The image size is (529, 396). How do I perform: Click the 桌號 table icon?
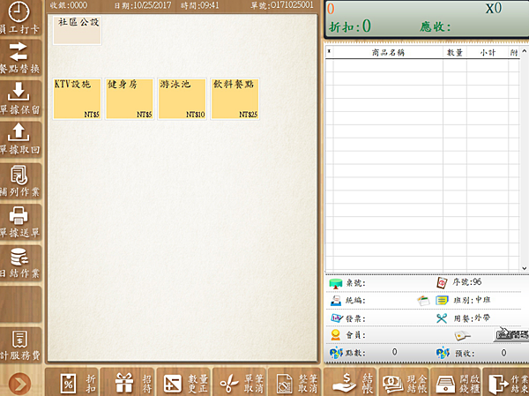click(336, 283)
